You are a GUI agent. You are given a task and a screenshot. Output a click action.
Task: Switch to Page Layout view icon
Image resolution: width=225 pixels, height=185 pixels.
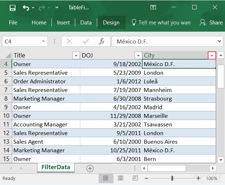[x=121, y=178]
